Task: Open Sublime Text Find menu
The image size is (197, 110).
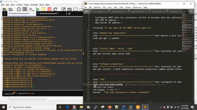Action: click(x=104, y=7)
